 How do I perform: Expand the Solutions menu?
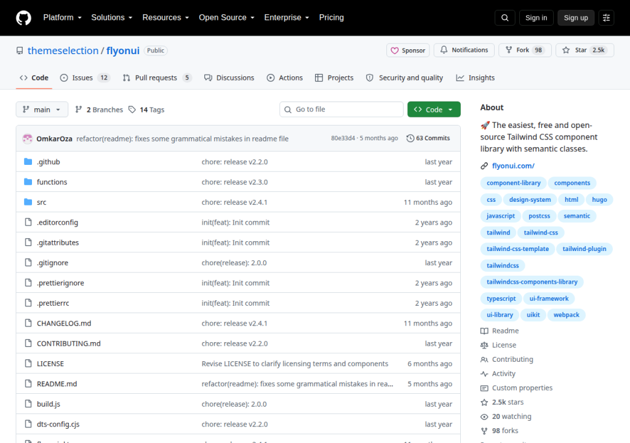112,18
